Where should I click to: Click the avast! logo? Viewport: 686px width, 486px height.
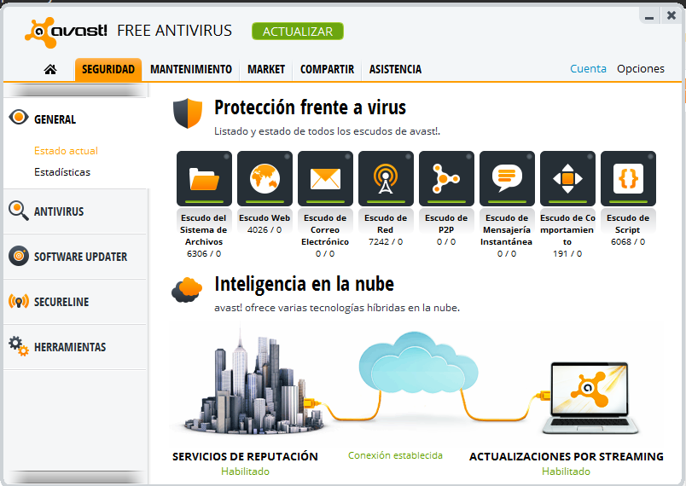[66, 32]
